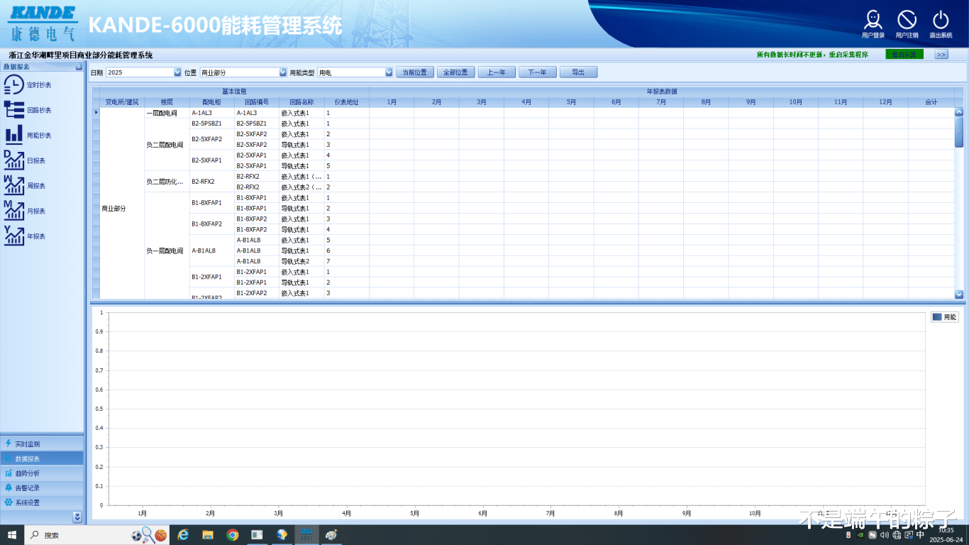This screenshot has height=545, width=969.
Task: Expand the sidebar navigation overflow chevron
Action: click(x=77, y=517)
